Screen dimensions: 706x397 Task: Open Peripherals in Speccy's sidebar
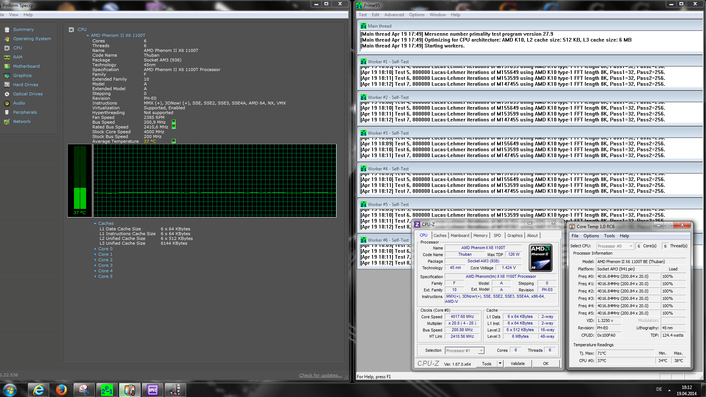pyautogui.click(x=25, y=112)
